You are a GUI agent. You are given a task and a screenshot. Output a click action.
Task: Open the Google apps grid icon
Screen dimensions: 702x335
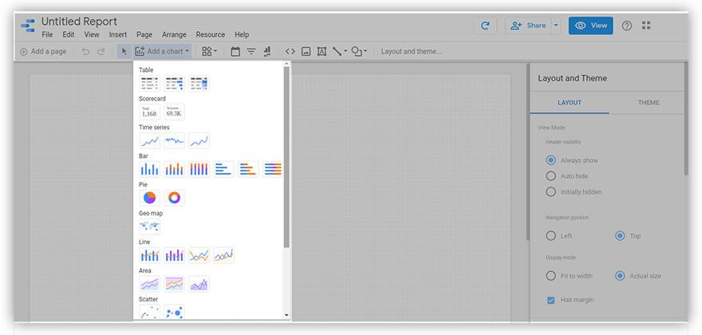click(x=646, y=26)
